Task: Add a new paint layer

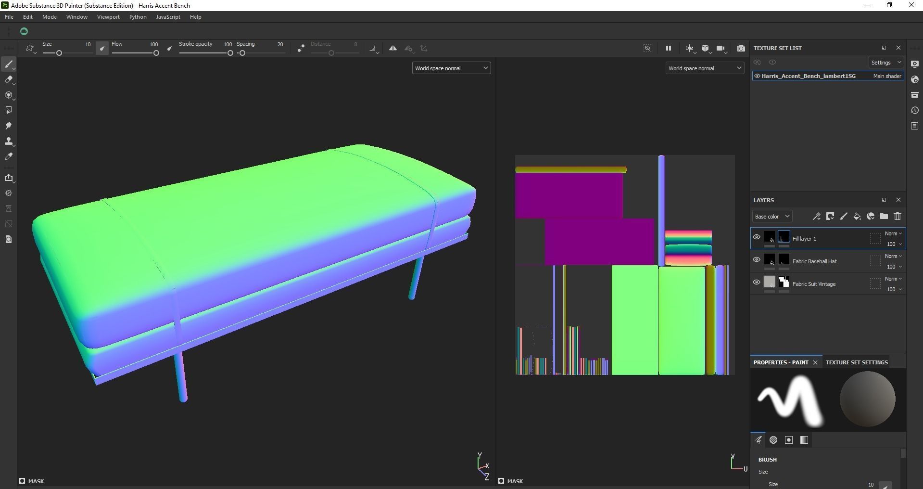Action: pos(843,217)
